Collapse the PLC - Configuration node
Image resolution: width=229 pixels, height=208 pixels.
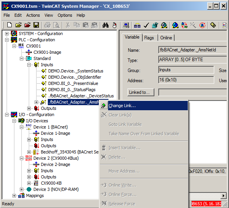pos(7,40)
